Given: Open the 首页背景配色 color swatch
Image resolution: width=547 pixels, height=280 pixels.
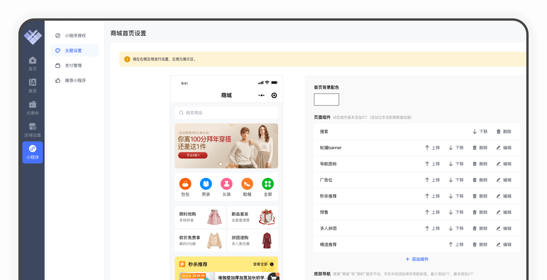Looking at the screenshot, I should click(326, 100).
